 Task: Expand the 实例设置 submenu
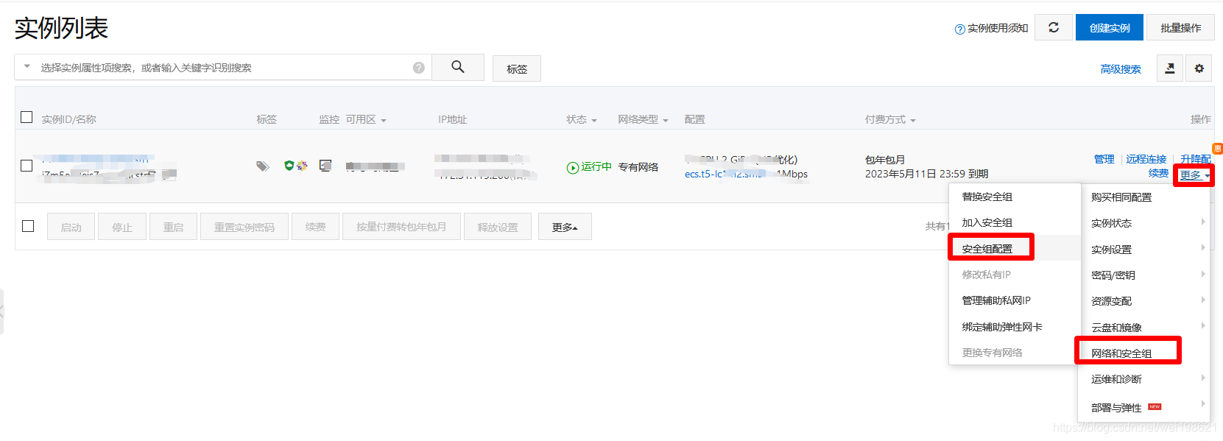(x=1144, y=250)
